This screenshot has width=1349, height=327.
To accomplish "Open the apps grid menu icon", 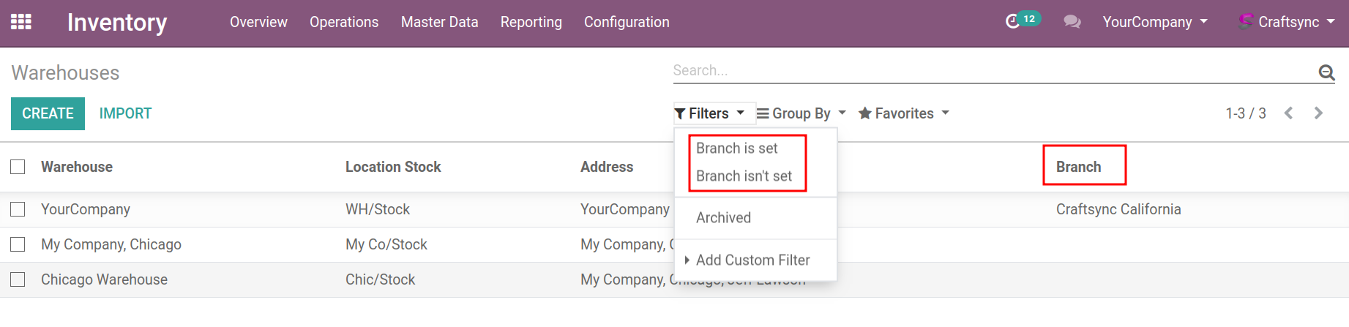I will pyautogui.click(x=20, y=22).
